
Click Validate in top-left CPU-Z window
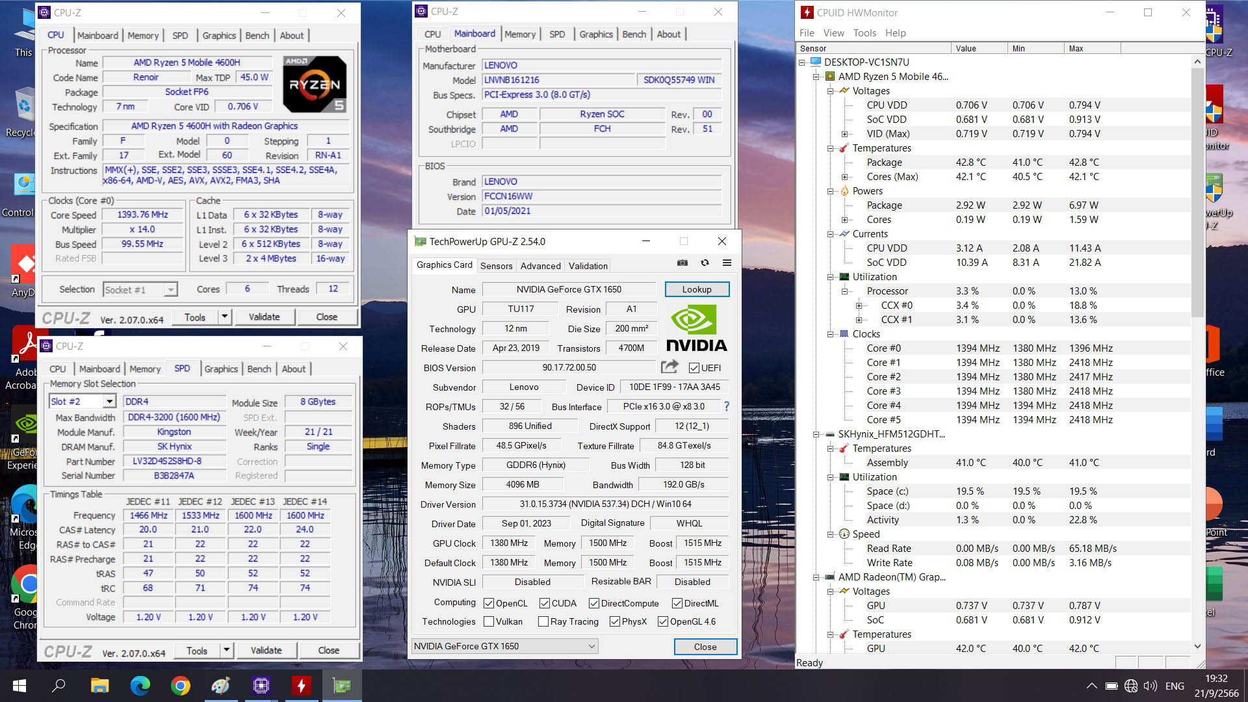tap(264, 317)
